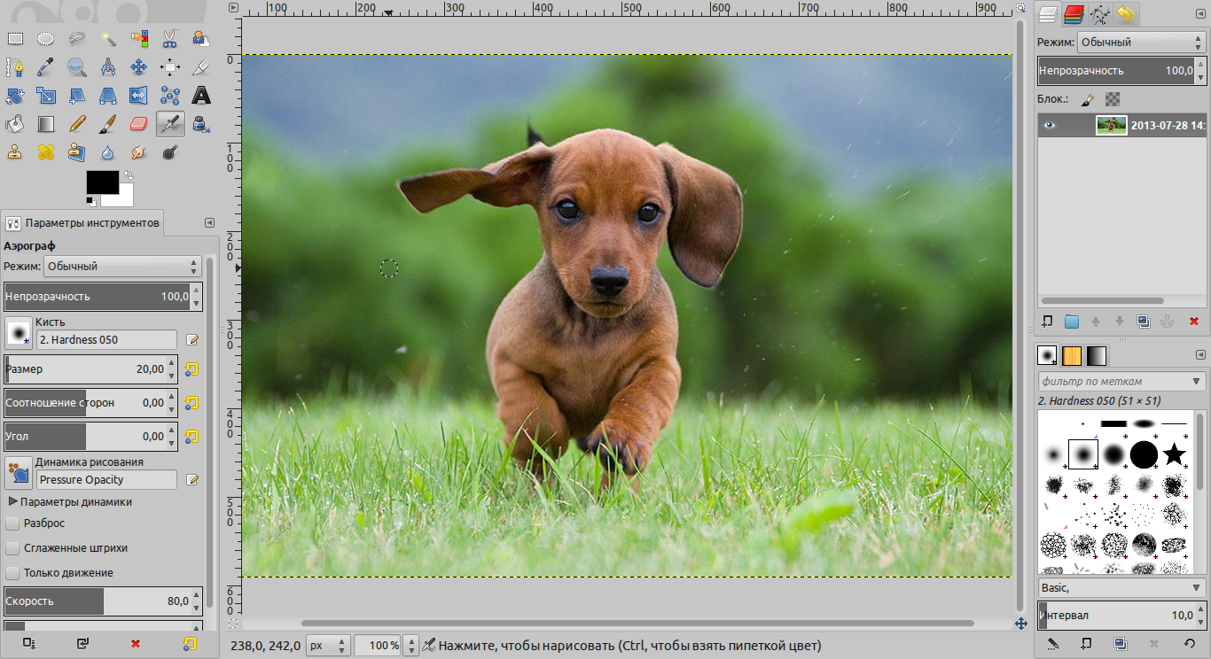
Task: Toggle visibility eye of the 2013-07-28 layer
Action: click(x=1050, y=125)
